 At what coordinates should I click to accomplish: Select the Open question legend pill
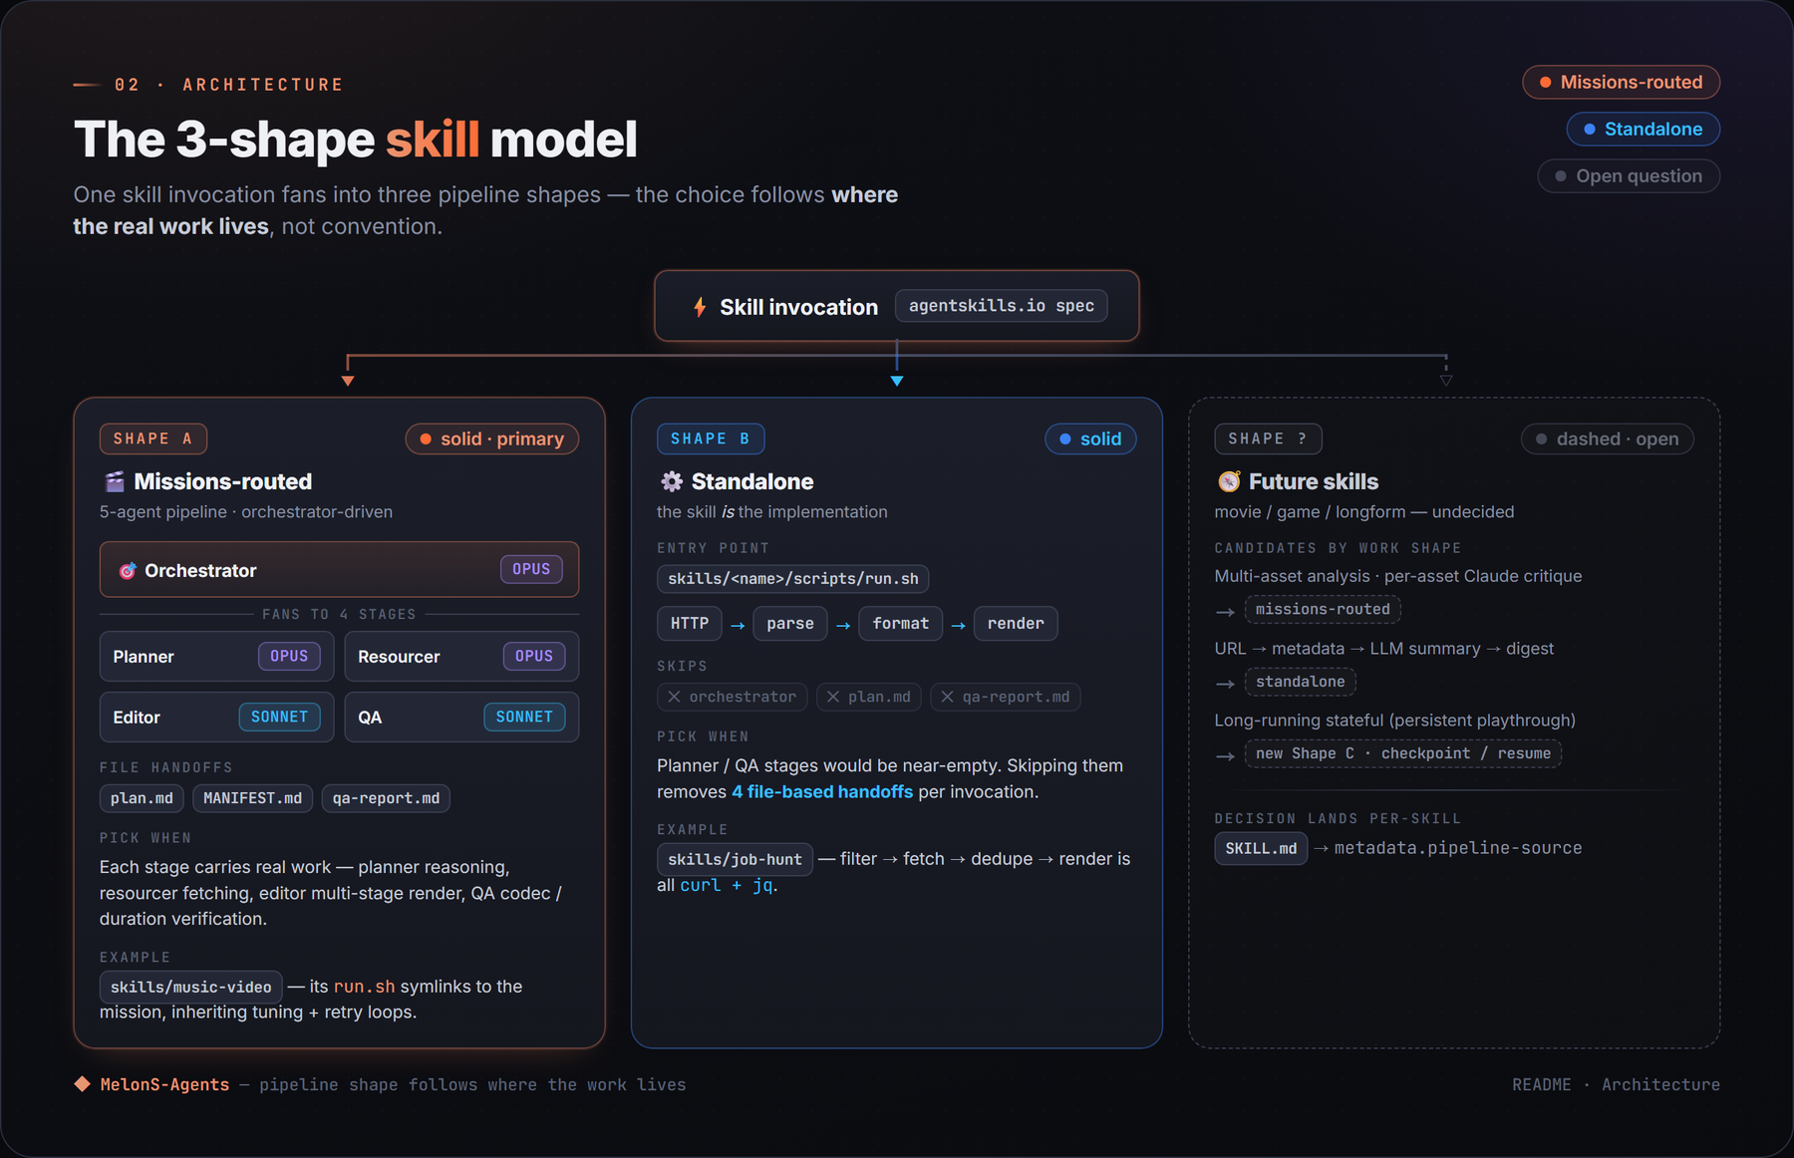pos(1629,176)
